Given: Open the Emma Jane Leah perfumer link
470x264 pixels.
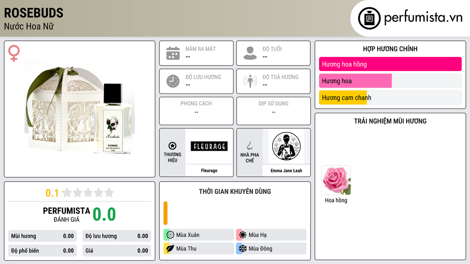Looking at the screenshot, I should (x=286, y=170).
